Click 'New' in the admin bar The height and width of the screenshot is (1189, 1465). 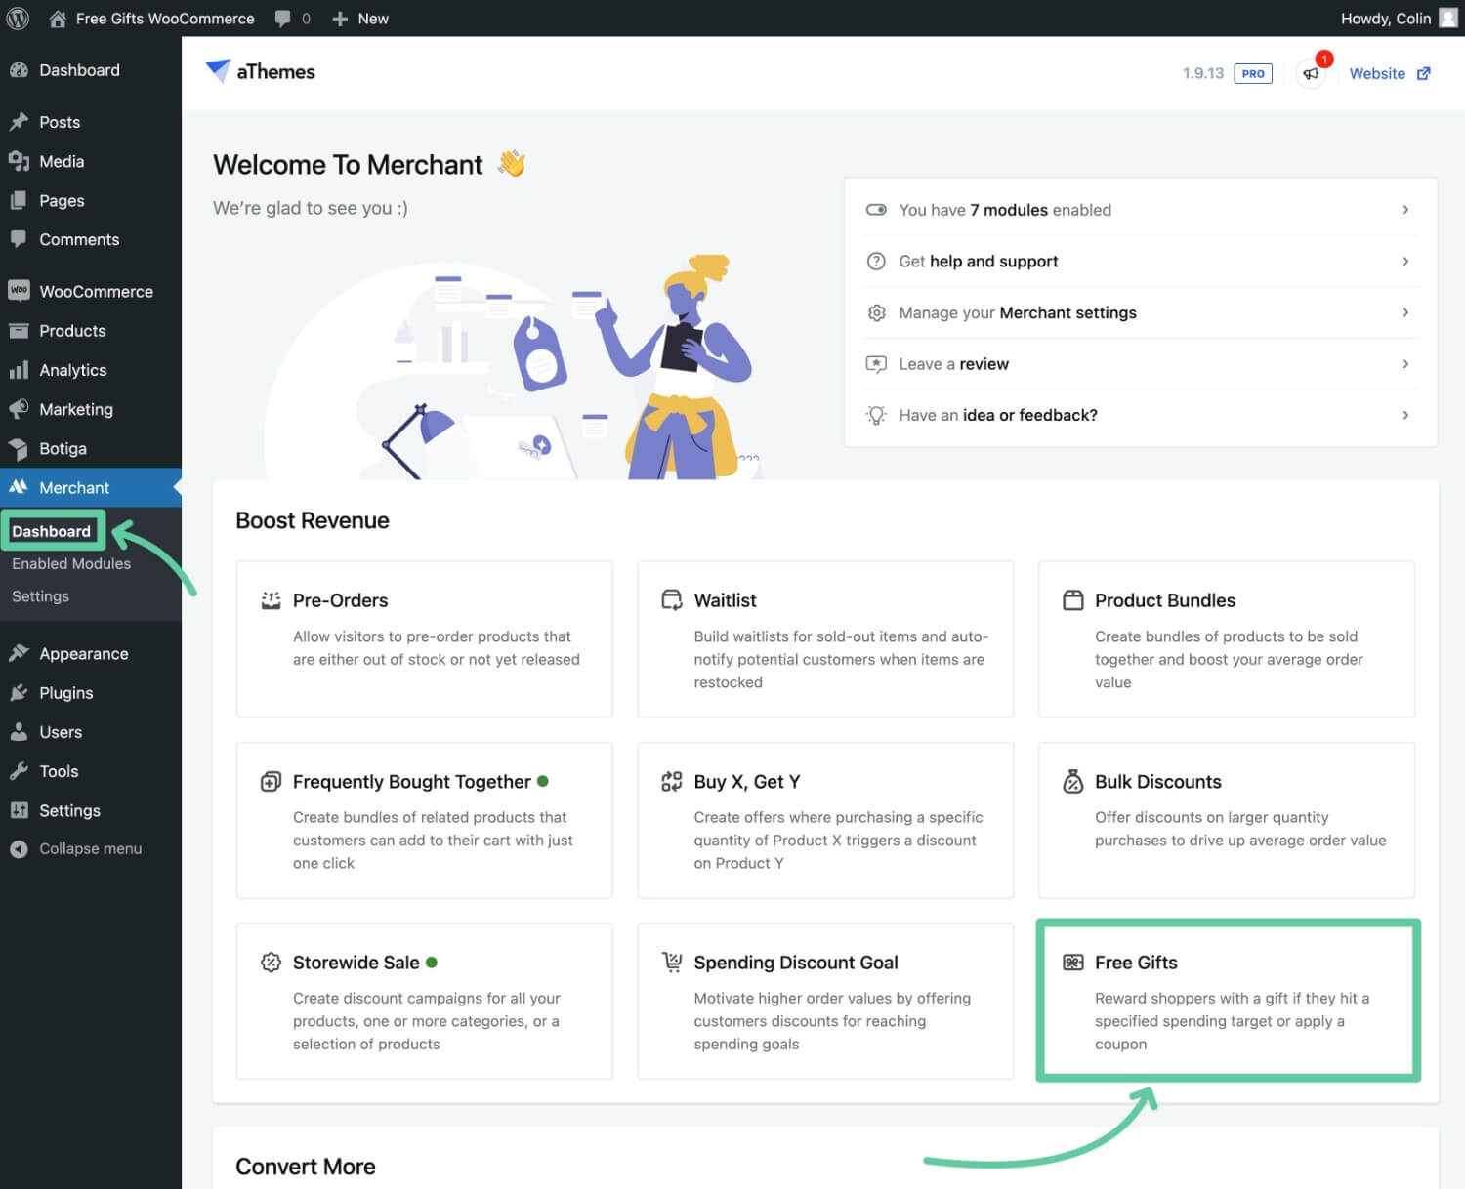click(x=373, y=19)
